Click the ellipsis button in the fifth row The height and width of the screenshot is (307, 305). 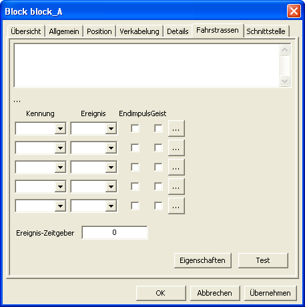point(176,206)
